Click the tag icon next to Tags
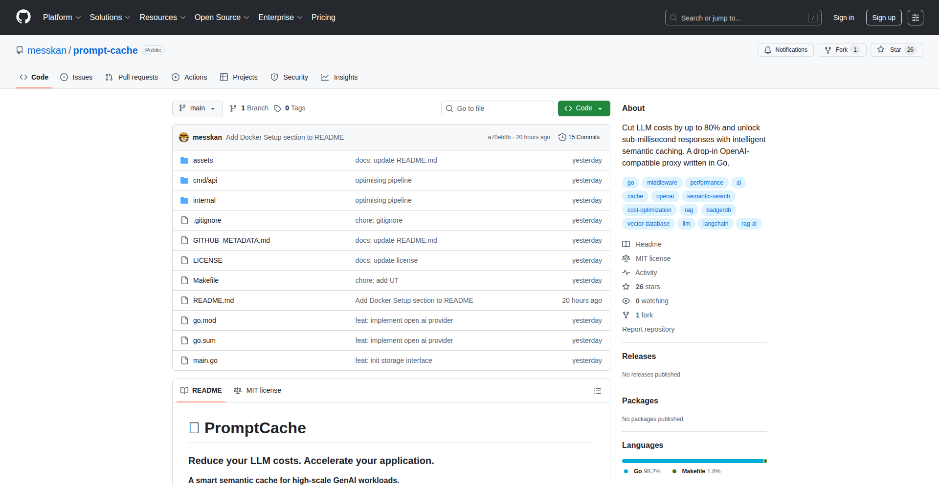 tap(277, 108)
